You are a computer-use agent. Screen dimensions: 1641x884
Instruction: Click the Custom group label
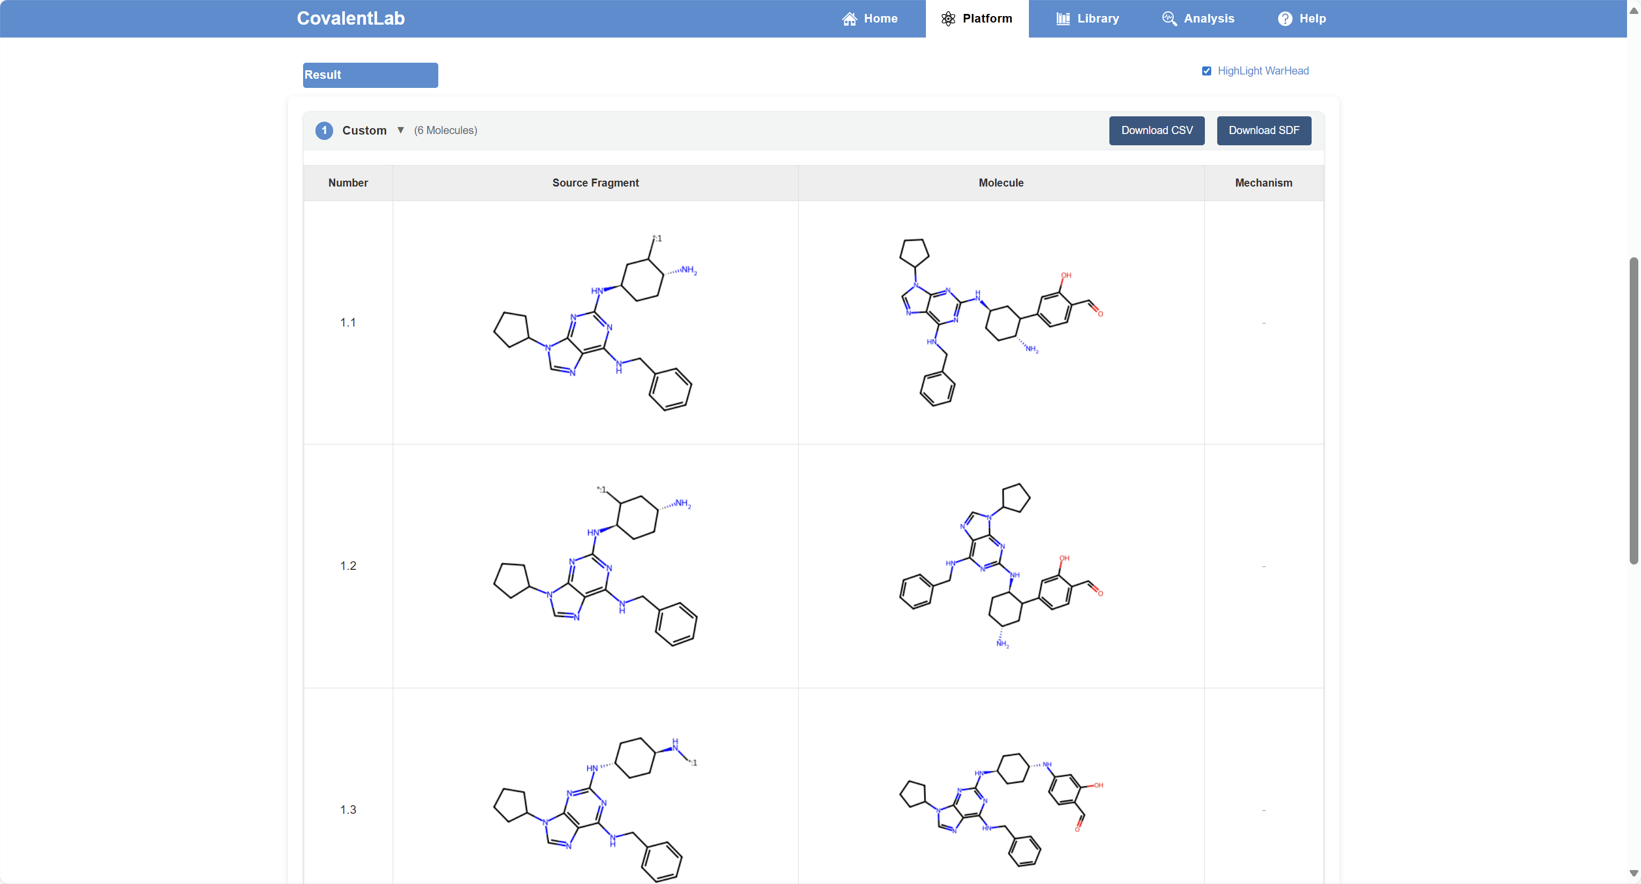pyautogui.click(x=364, y=130)
